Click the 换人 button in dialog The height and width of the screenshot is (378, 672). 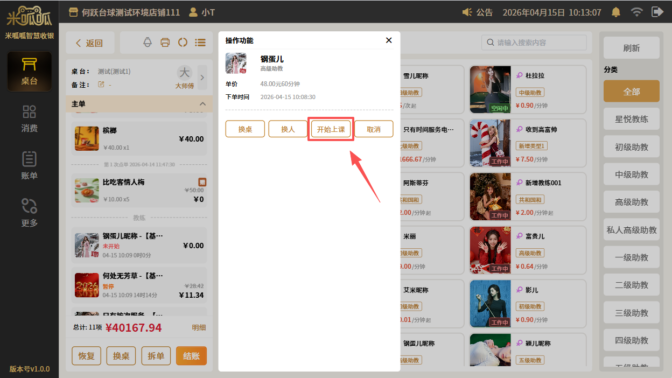(288, 129)
